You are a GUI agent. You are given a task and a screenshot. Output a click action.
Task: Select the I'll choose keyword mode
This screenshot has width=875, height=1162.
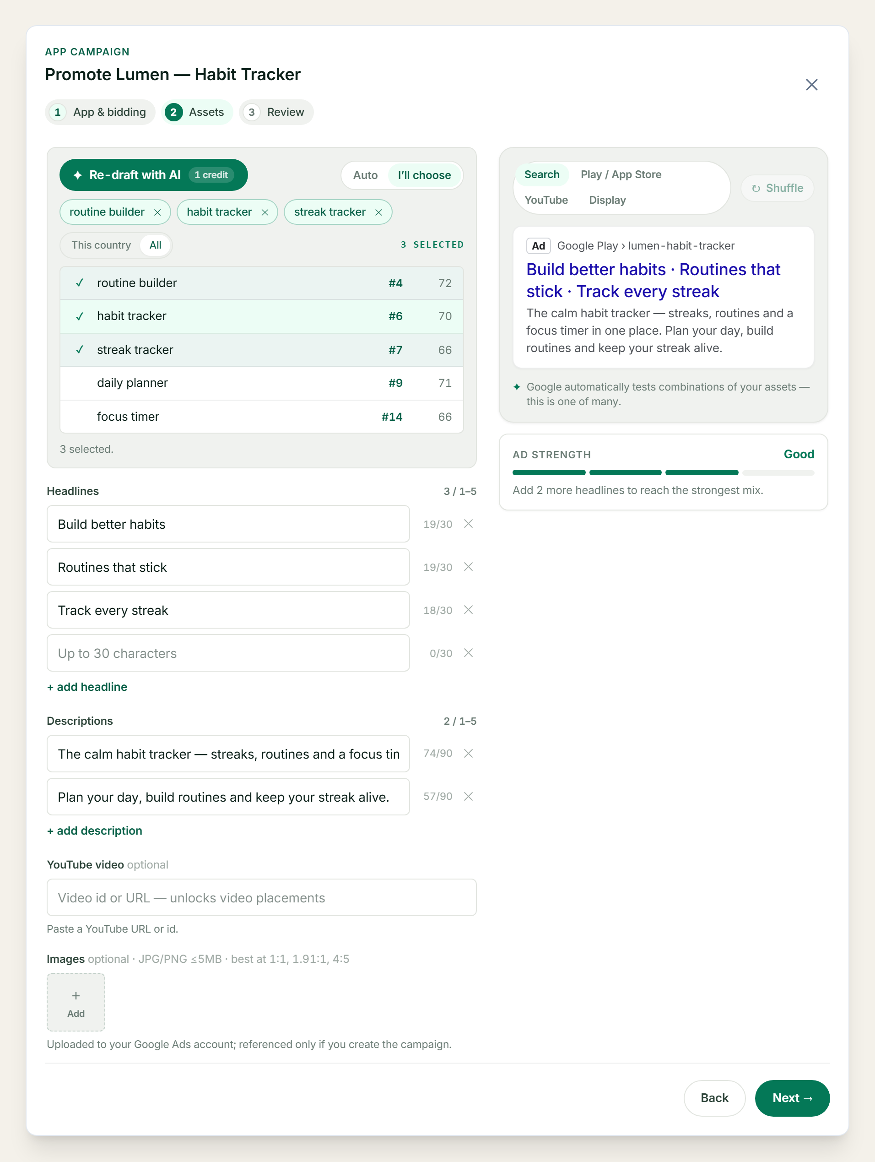[424, 175]
